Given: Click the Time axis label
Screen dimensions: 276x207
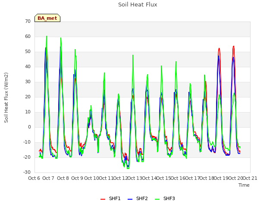Looking at the screenshot, I should (x=244, y=185).
